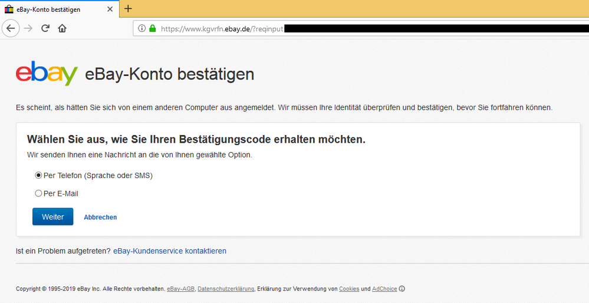Click the Abbrechen link
This screenshot has height=303, width=589.
click(x=100, y=217)
